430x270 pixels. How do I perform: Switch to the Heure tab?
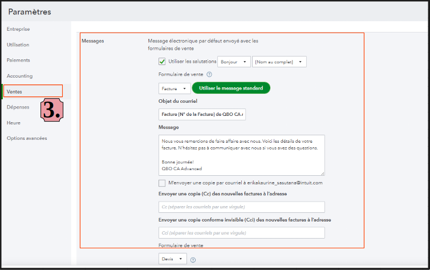tap(14, 123)
